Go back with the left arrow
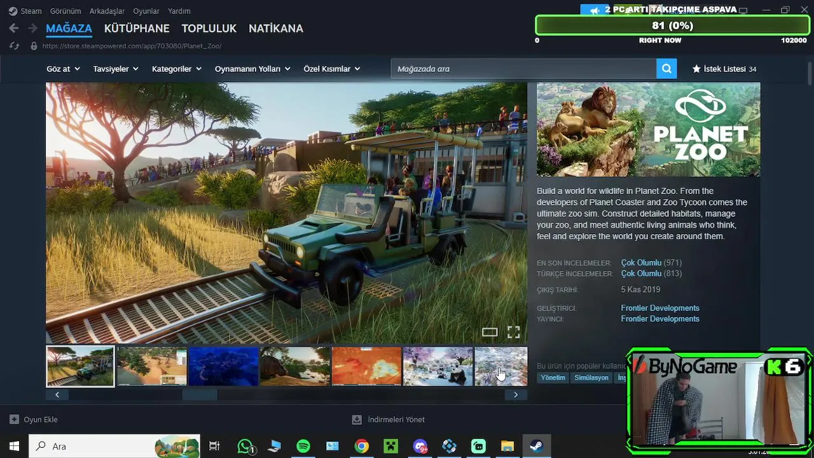Image resolution: width=814 pixels, height=458 pixels. tap(14, 28)
